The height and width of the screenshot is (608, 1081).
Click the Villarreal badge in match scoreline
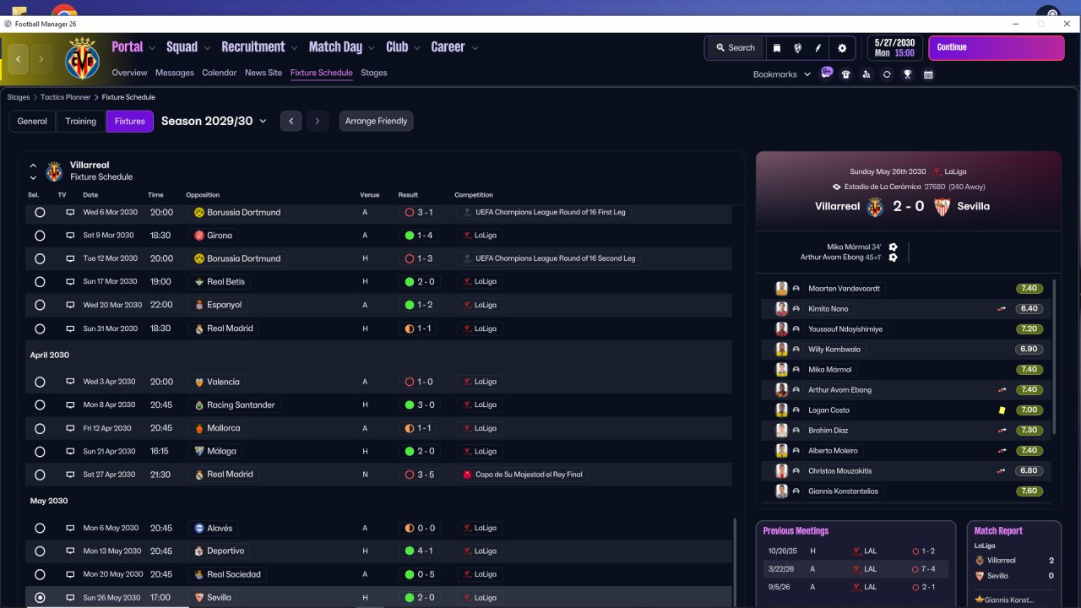(x=875, y=207)
